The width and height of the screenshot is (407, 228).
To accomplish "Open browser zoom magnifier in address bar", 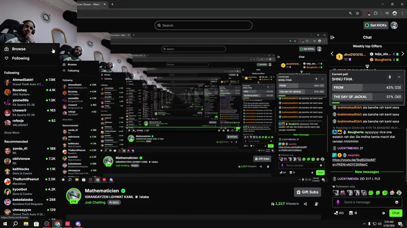I will pyautogui.click(x=350, y=13).
